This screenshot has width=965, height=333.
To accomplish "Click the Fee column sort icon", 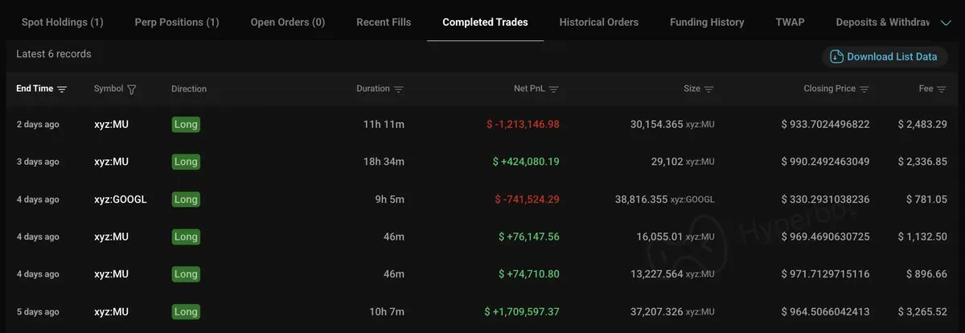I will [x=942, y=89].
